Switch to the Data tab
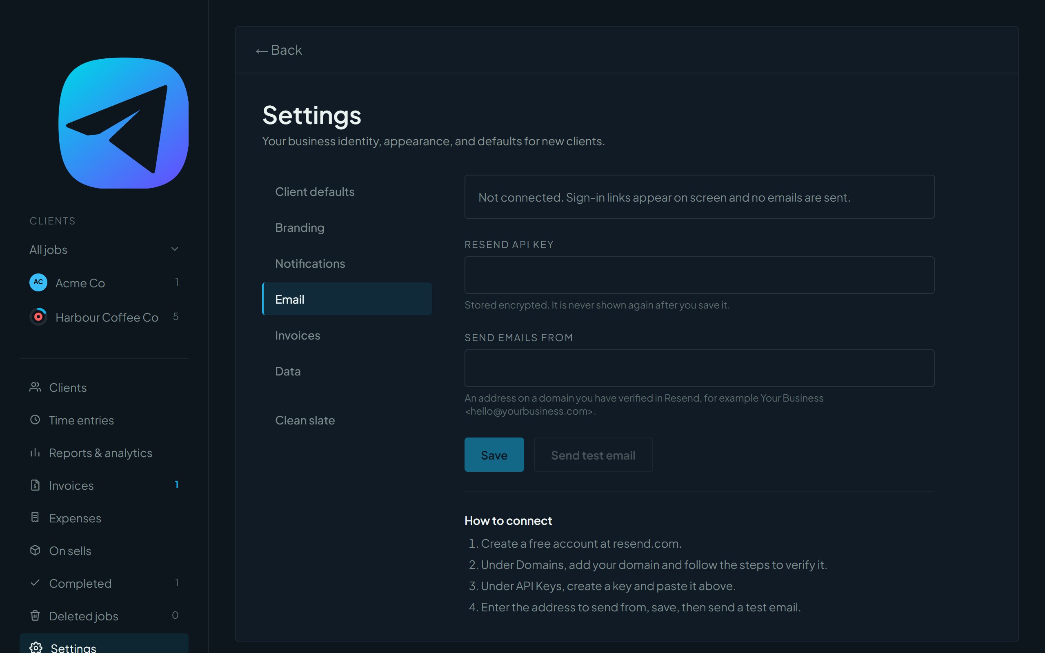 [x=347, y=371]
